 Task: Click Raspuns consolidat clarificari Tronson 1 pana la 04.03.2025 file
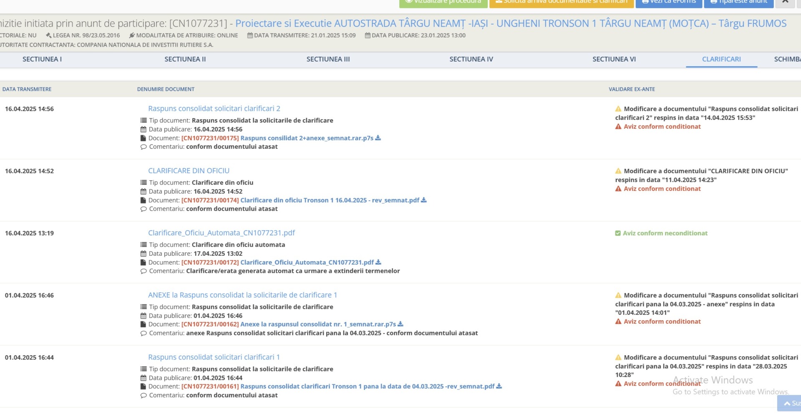tap(367, 386)
